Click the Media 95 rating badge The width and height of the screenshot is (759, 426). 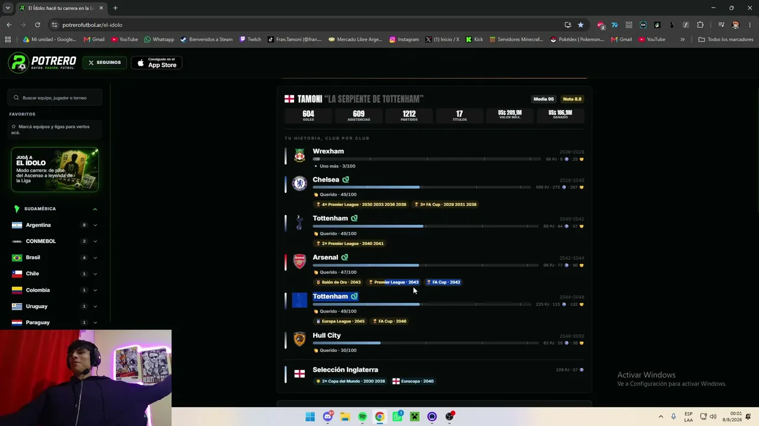coord(543,99)
